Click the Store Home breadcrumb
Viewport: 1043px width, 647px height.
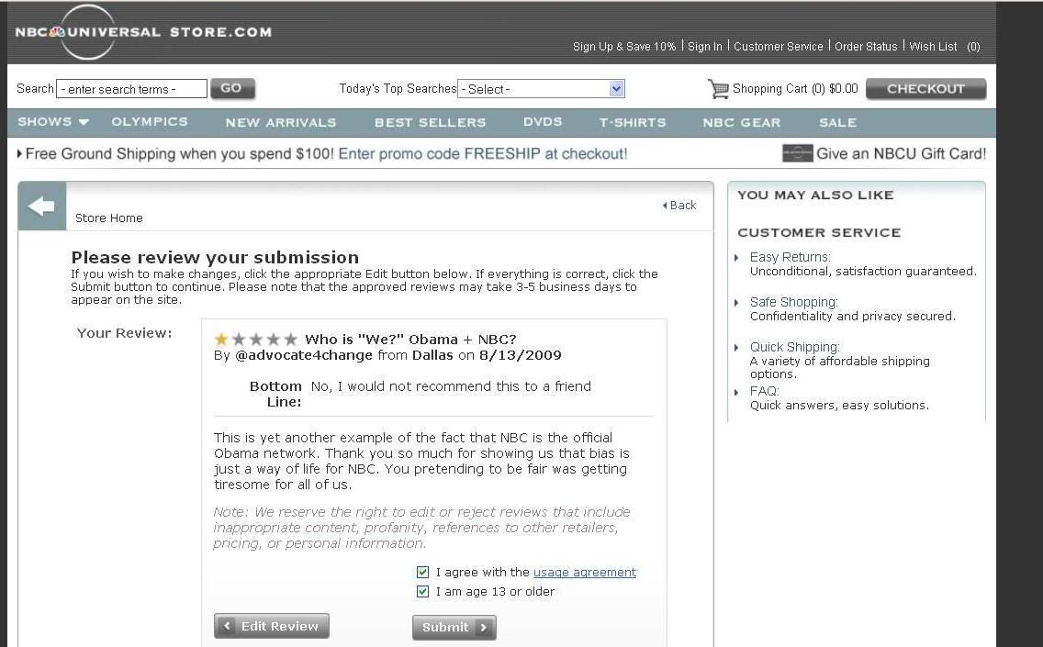pos(109,218)
